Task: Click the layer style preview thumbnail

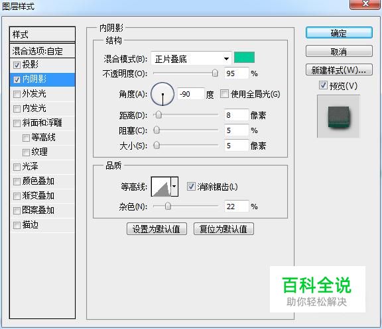Action: click(338, 117)
